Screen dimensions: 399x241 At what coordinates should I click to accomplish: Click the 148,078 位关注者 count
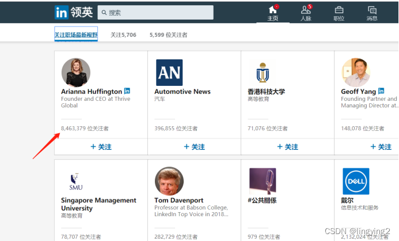pos(363,129)
